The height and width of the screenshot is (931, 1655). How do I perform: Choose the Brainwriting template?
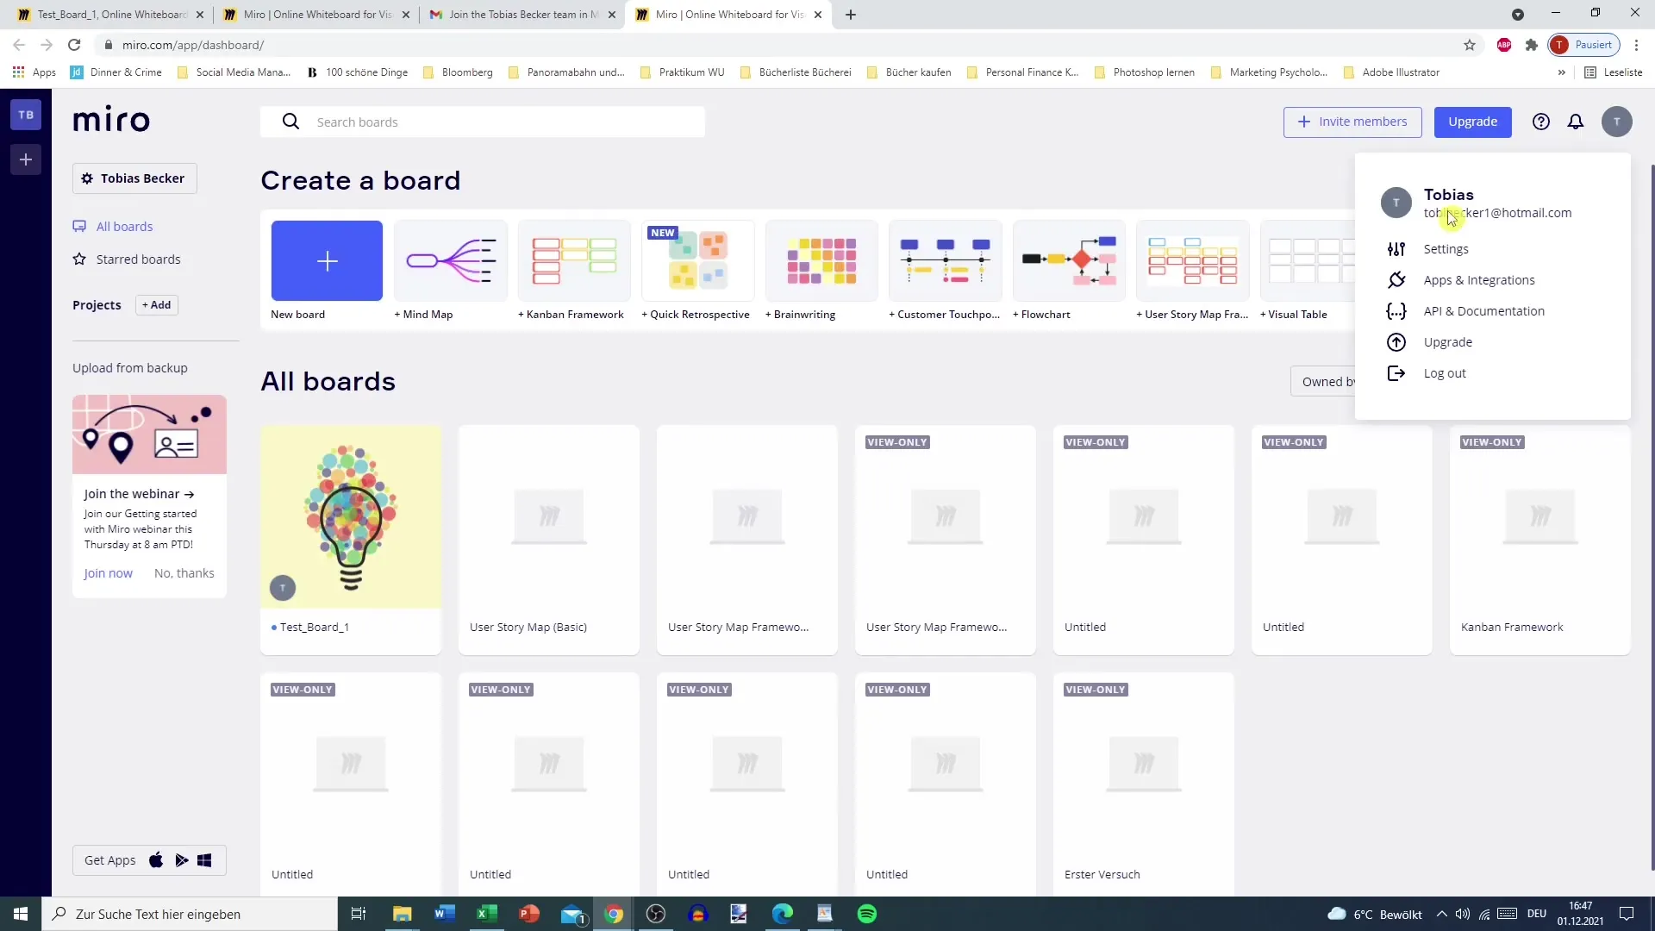click(x=821, y=260)
